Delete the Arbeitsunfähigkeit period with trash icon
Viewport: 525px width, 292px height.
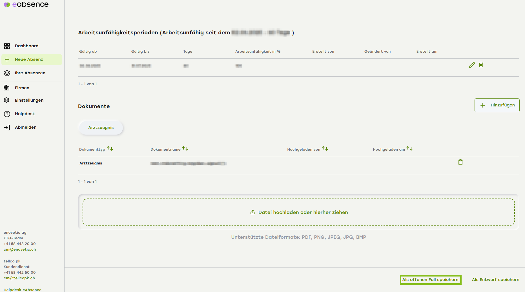tap(481, 65)
